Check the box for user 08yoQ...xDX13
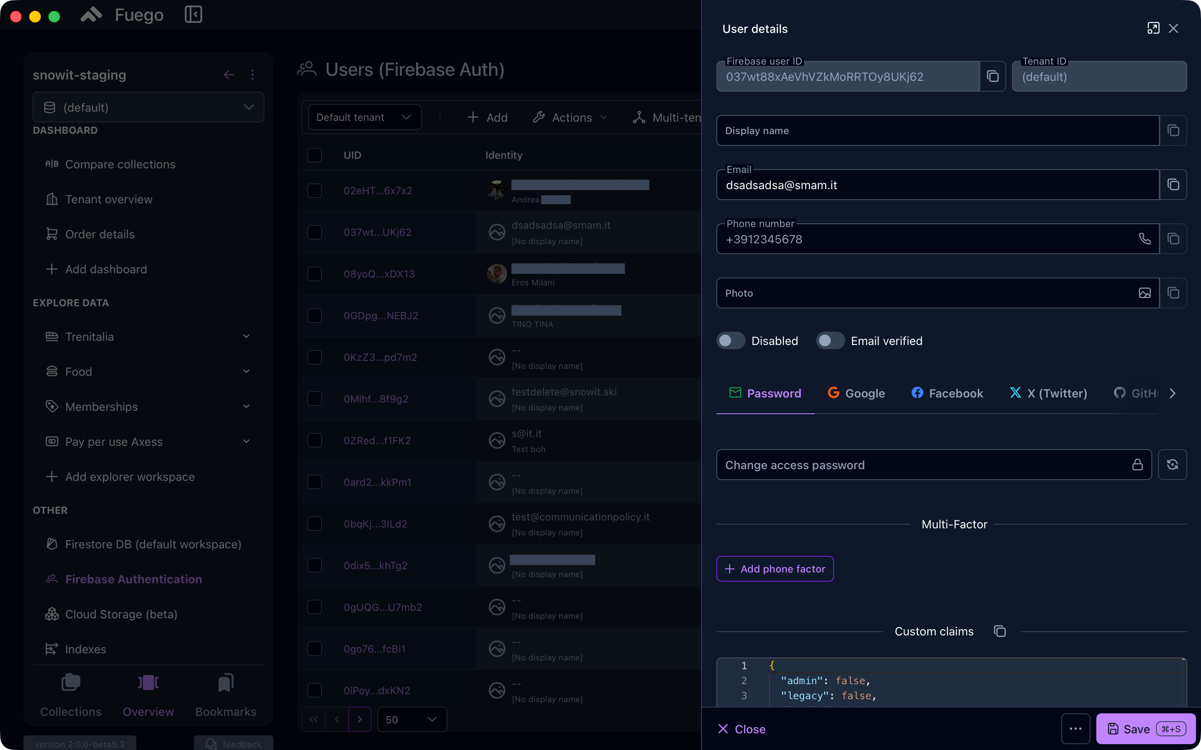Viewport: 1201px width, 750px height. [x=315, y=274]
